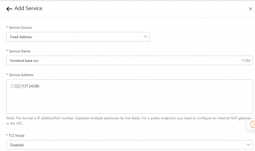The image size is (255, 151).
Task: Click the chevron arrow in TLS Mode field
Action: 248,144
